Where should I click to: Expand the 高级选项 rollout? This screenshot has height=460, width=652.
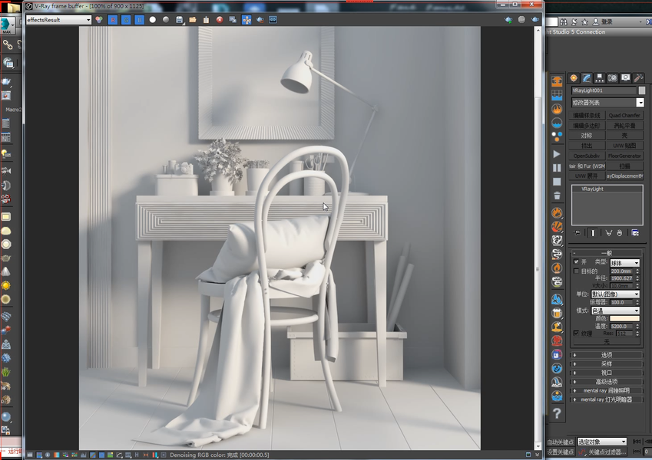(607, 382)
